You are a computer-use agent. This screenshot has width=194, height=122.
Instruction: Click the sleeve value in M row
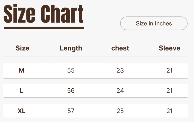click(169, 71)
